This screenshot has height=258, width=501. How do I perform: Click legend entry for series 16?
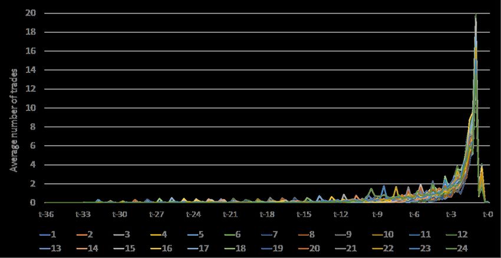[x=161, y=248]
